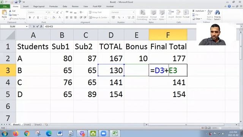Open the Copy button dropdown
The height and width of the screenshot is (137, 243).
tap(18, 15)
